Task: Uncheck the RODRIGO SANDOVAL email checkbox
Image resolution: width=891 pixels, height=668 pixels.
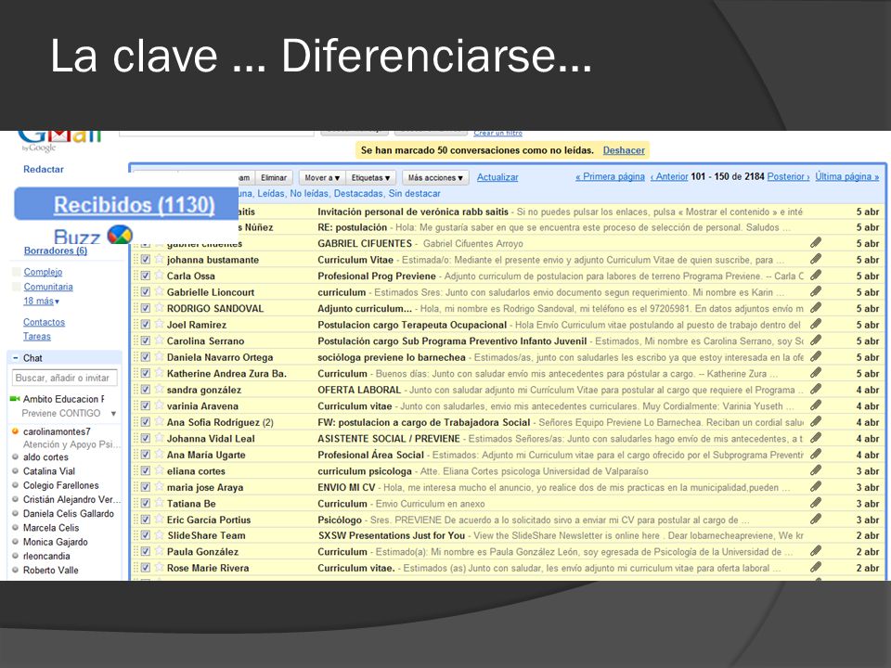Action: click(x=146, y=308)
